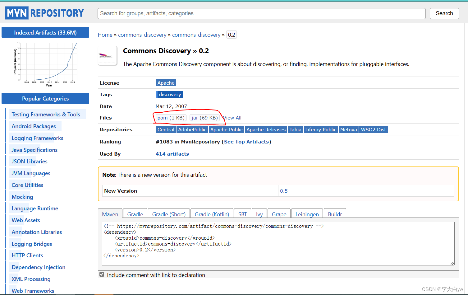Open the Apache Releases repository link
The width and height of the screenshot is (468, 295).
coord(266,129)
